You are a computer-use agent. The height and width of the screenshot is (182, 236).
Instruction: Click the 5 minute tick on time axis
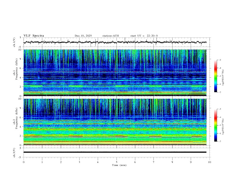click(117, 162)
